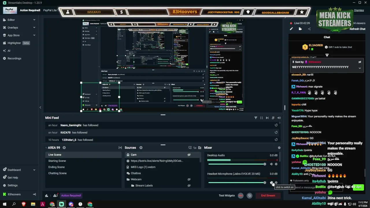Expand the AREA 99 scene collection dropdown

tap(52, 148)
